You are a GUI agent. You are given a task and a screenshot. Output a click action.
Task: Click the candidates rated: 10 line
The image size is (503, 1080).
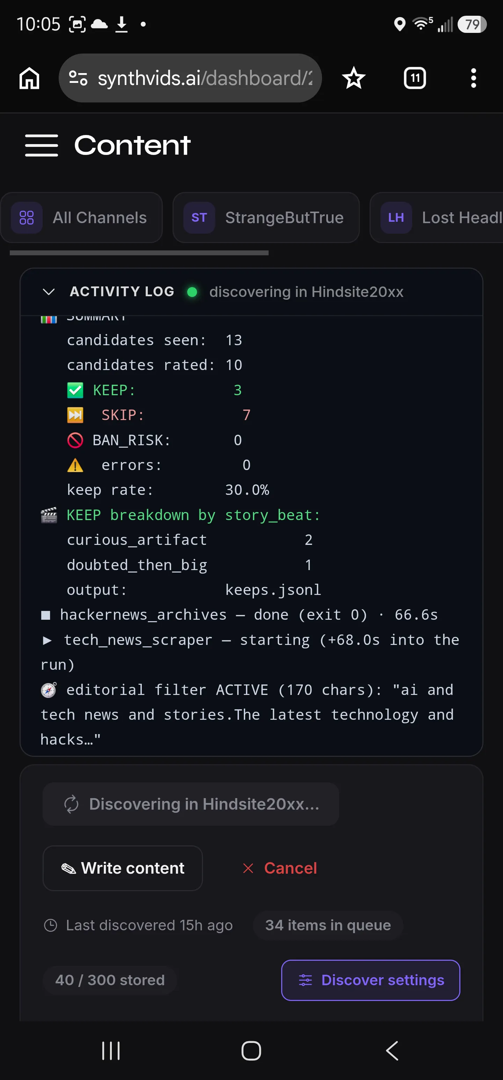click(x=154, y=365)
